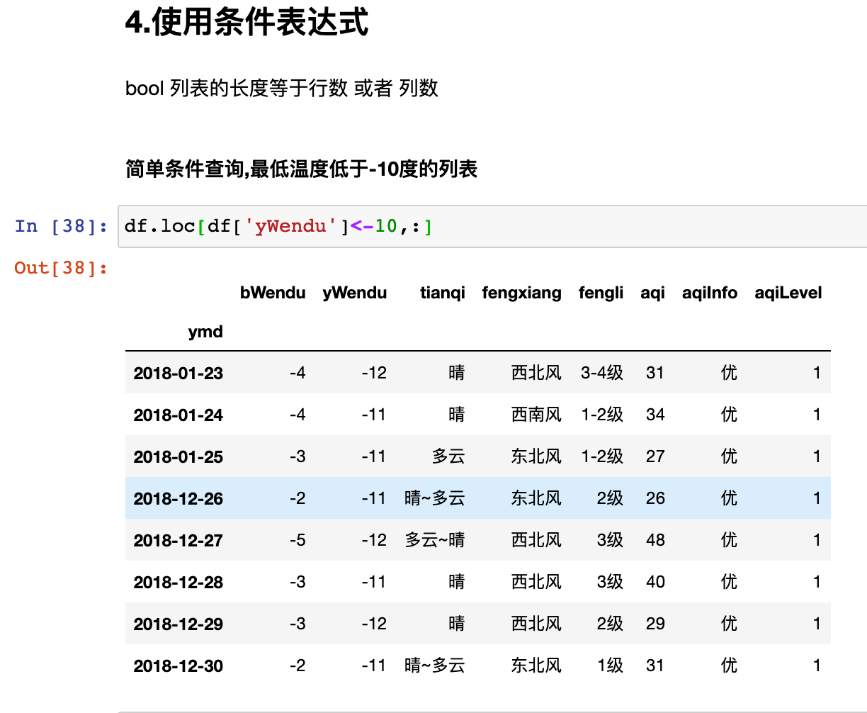Image resolution: width=867 pixels, height=713 pixels.
Task: Click the aqiLevel column header
Action: click(788, 292)
